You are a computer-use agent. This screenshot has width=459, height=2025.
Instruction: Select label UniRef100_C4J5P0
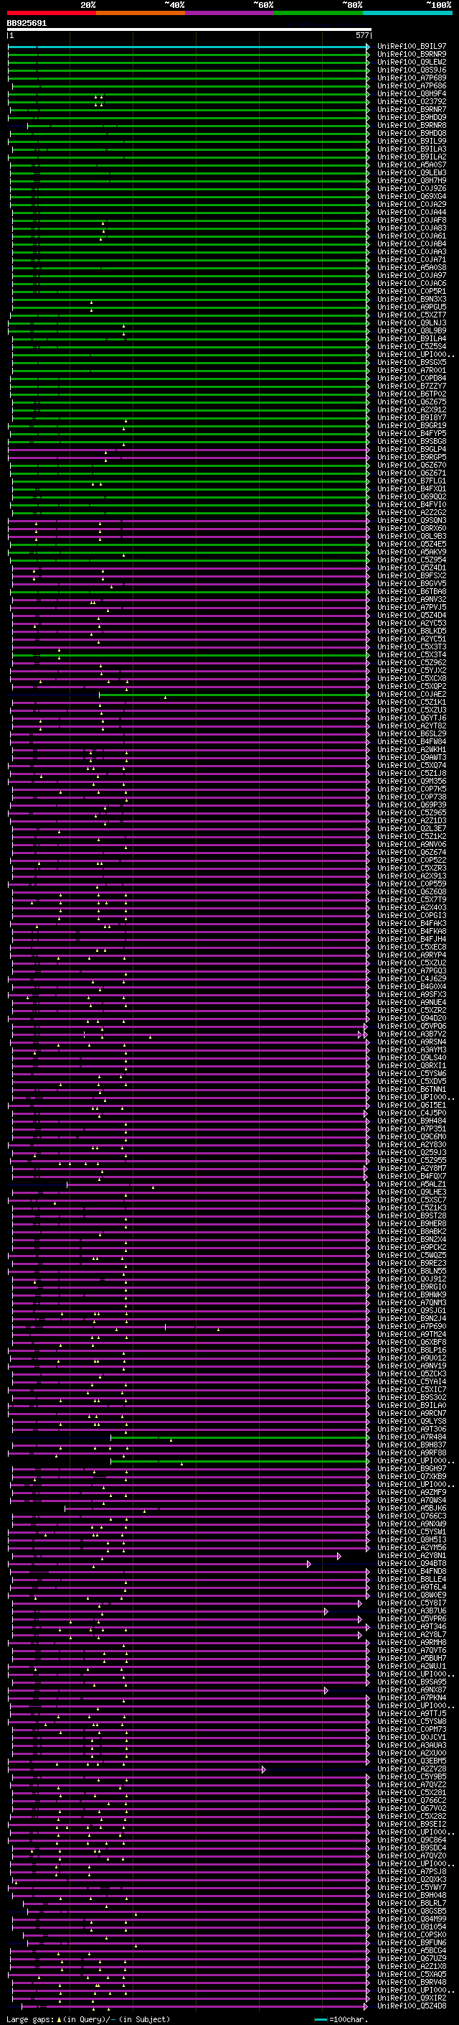[x=412, y=1112]
